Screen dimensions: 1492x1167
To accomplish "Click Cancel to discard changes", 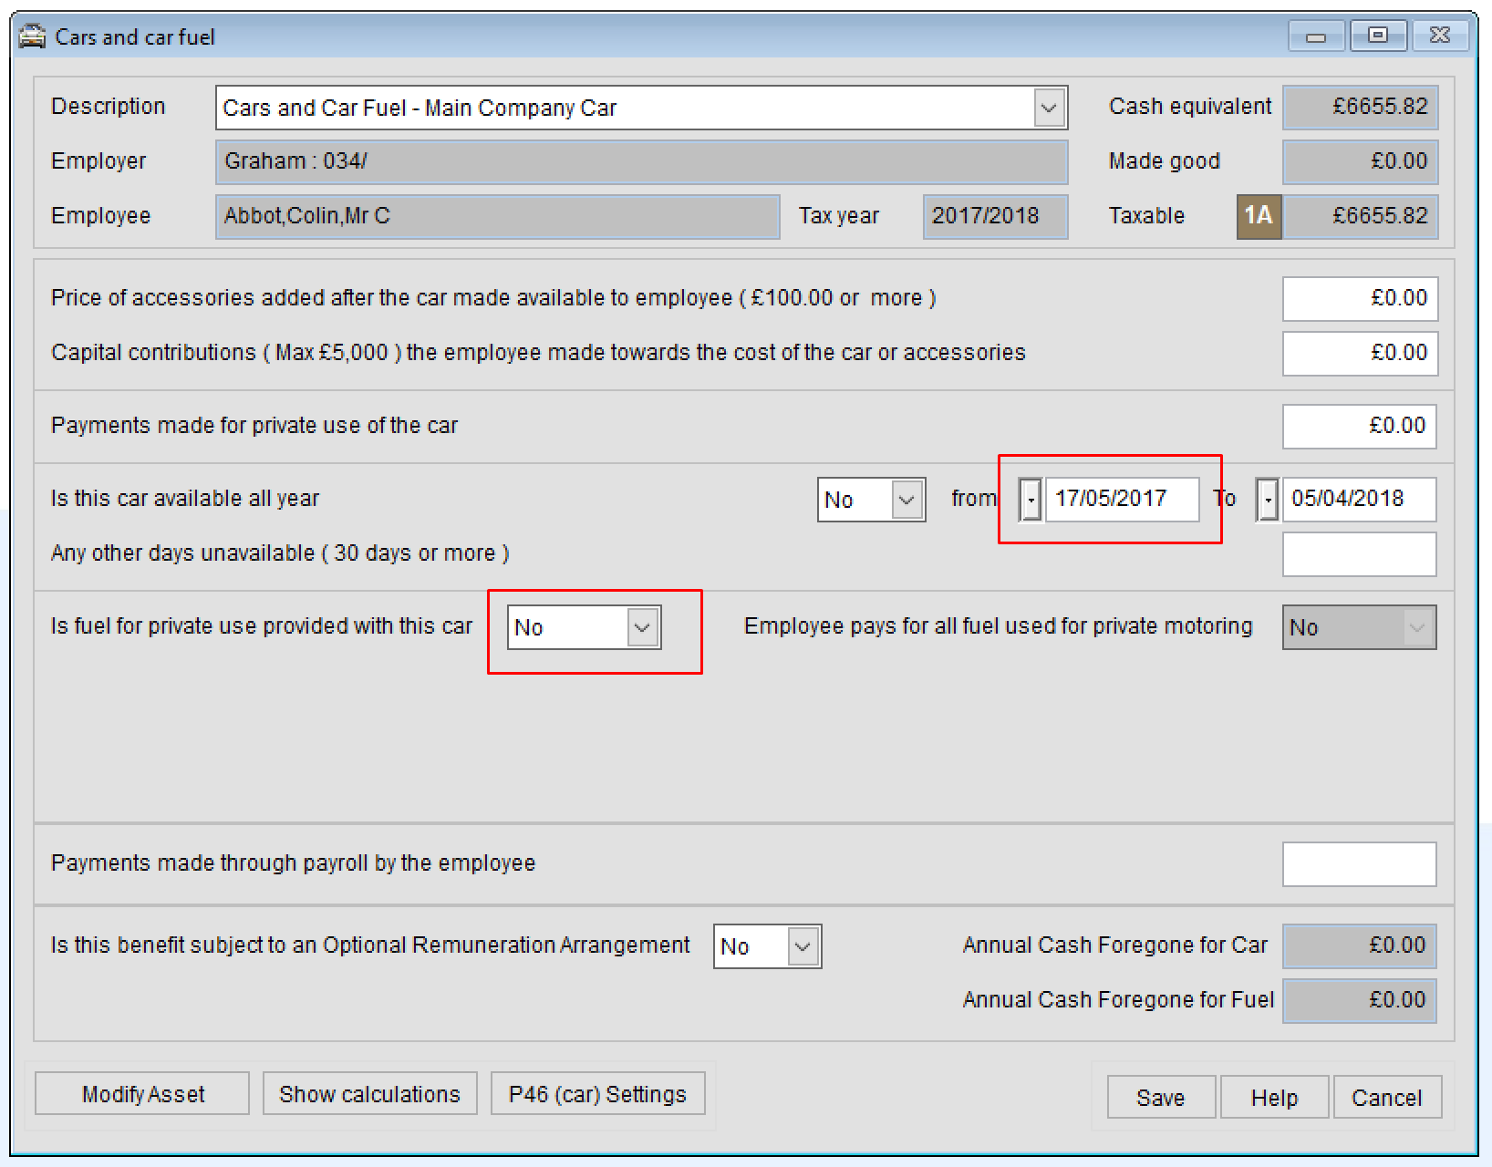I will click(1387, 1097).
